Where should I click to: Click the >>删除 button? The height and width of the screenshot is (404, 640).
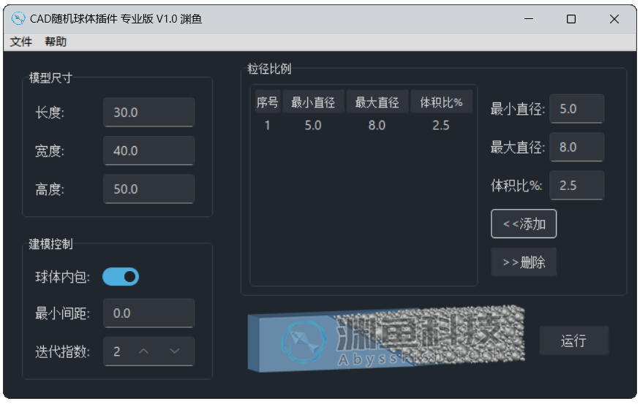click(x=524, y=262)
